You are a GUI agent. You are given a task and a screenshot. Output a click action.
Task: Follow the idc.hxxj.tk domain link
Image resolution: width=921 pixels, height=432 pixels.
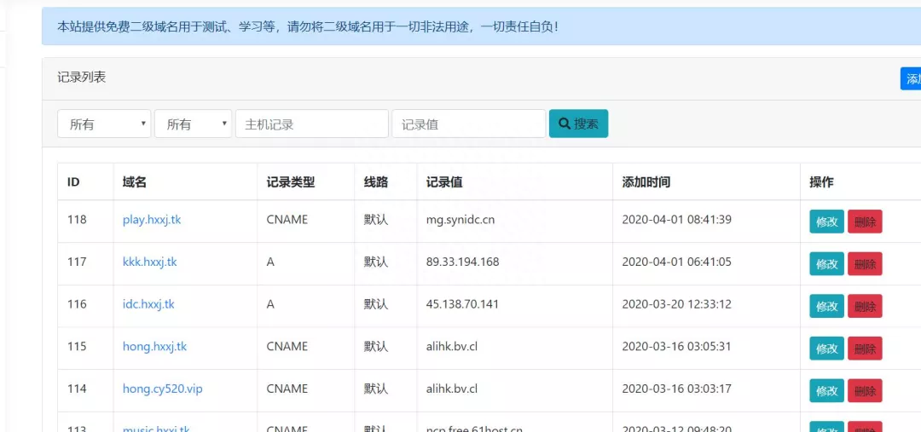[x=148, y=304]
